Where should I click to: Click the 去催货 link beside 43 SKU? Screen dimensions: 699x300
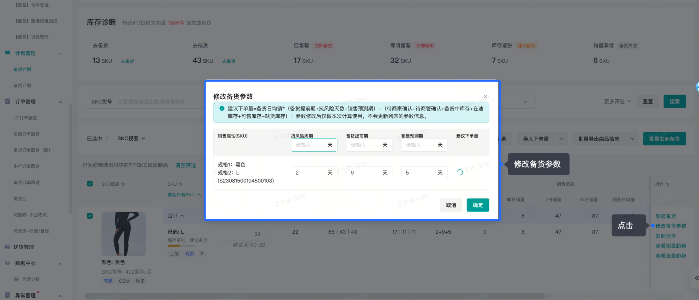[228, 61]
